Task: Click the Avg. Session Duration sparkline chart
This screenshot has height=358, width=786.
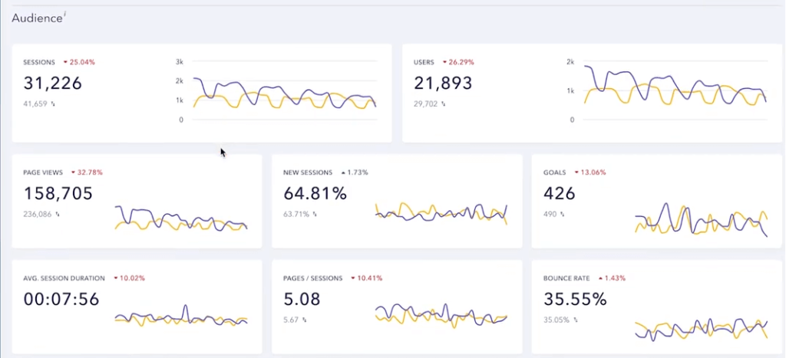Action: 181,317
